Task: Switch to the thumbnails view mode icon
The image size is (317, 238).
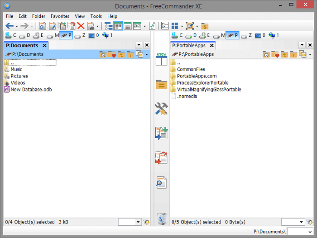Action: pos(137,26)
